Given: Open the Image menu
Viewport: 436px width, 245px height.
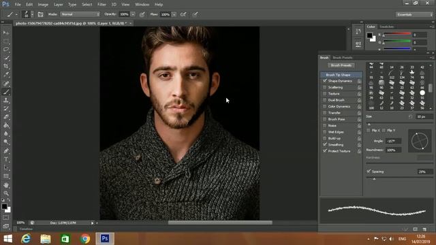Looking at the screenshot, I should point(43,5).
